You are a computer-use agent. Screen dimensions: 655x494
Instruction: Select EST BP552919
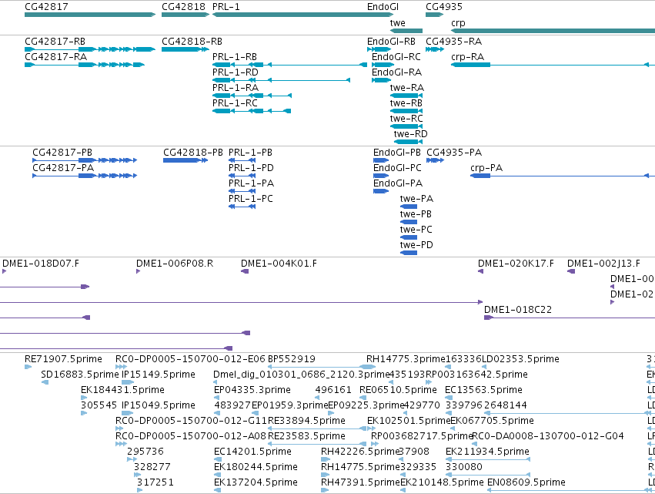click(322, 367)
